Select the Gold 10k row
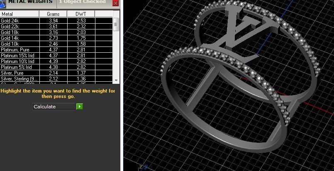The width and height of the screenshot is (334, 171). click(x=56, y=44)
